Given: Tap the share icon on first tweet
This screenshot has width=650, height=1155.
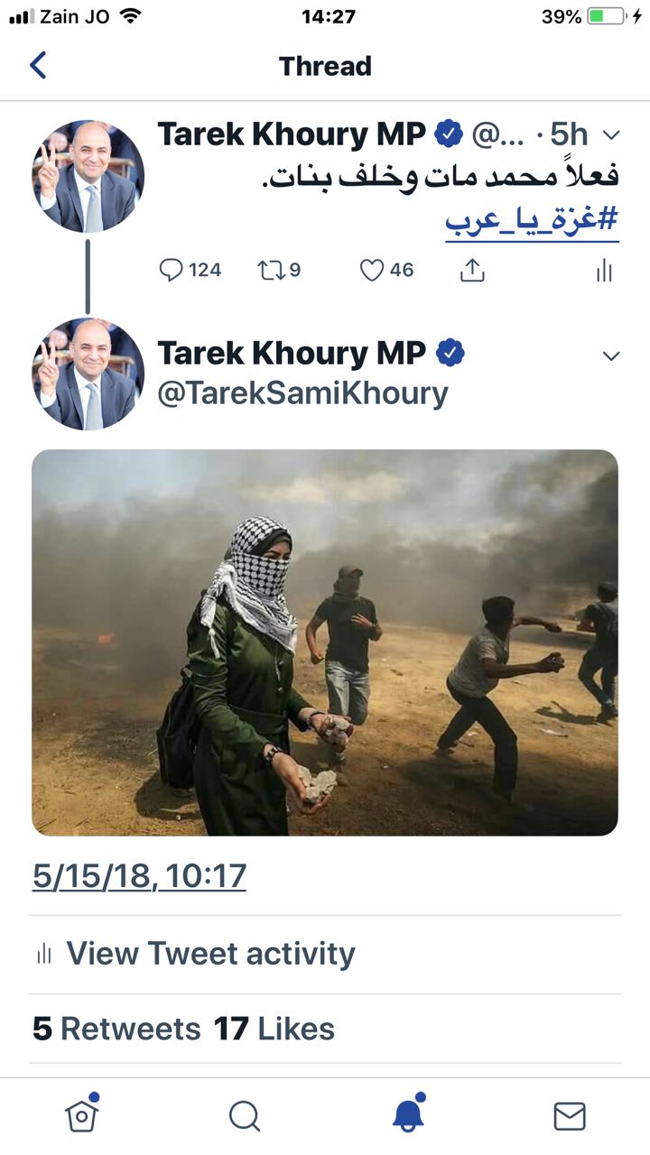Looking at the screenshot, I should pyautogui.click(x=472, y=270).
